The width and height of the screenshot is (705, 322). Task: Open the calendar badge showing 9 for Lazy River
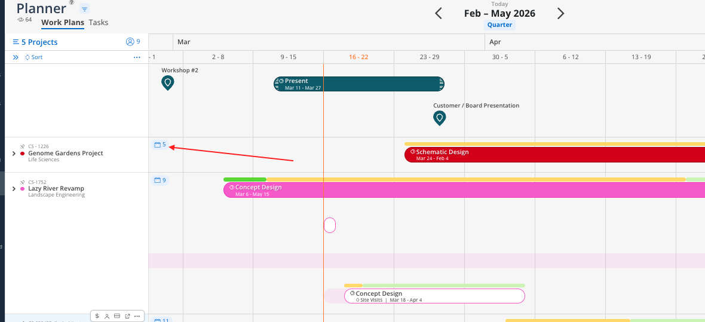click(160, 180)
